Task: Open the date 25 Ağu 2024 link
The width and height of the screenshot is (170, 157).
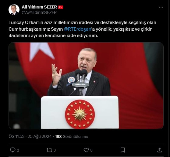Action: (40, 136)
